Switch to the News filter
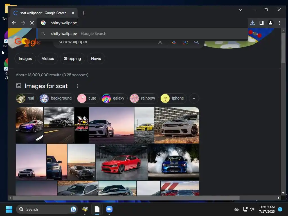Screen dimensions: 288x216 (x=96, y=58)
